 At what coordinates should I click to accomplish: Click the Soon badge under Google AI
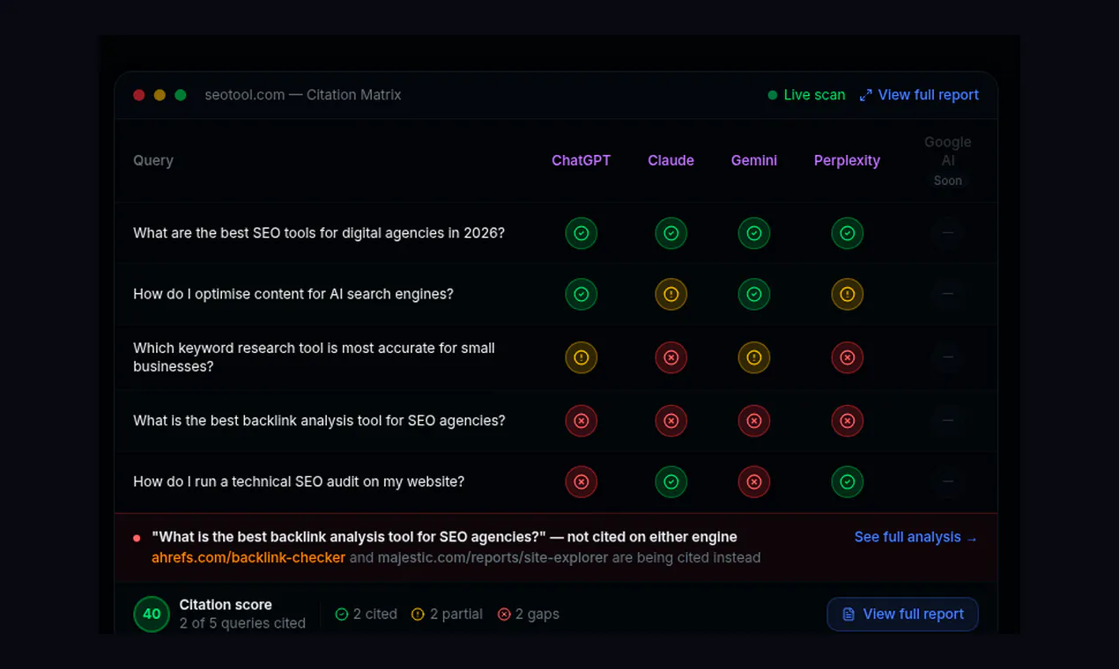tap(948, 180)
